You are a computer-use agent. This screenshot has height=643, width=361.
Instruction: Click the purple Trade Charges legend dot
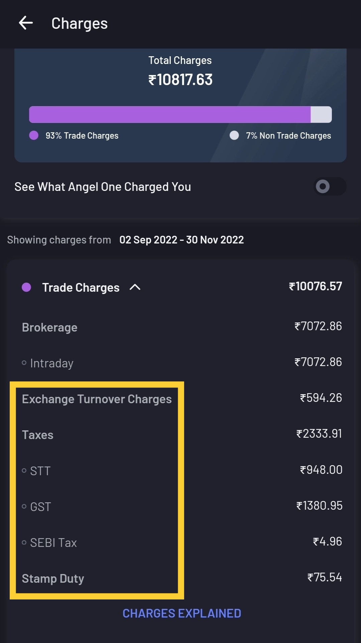[34, 135]
